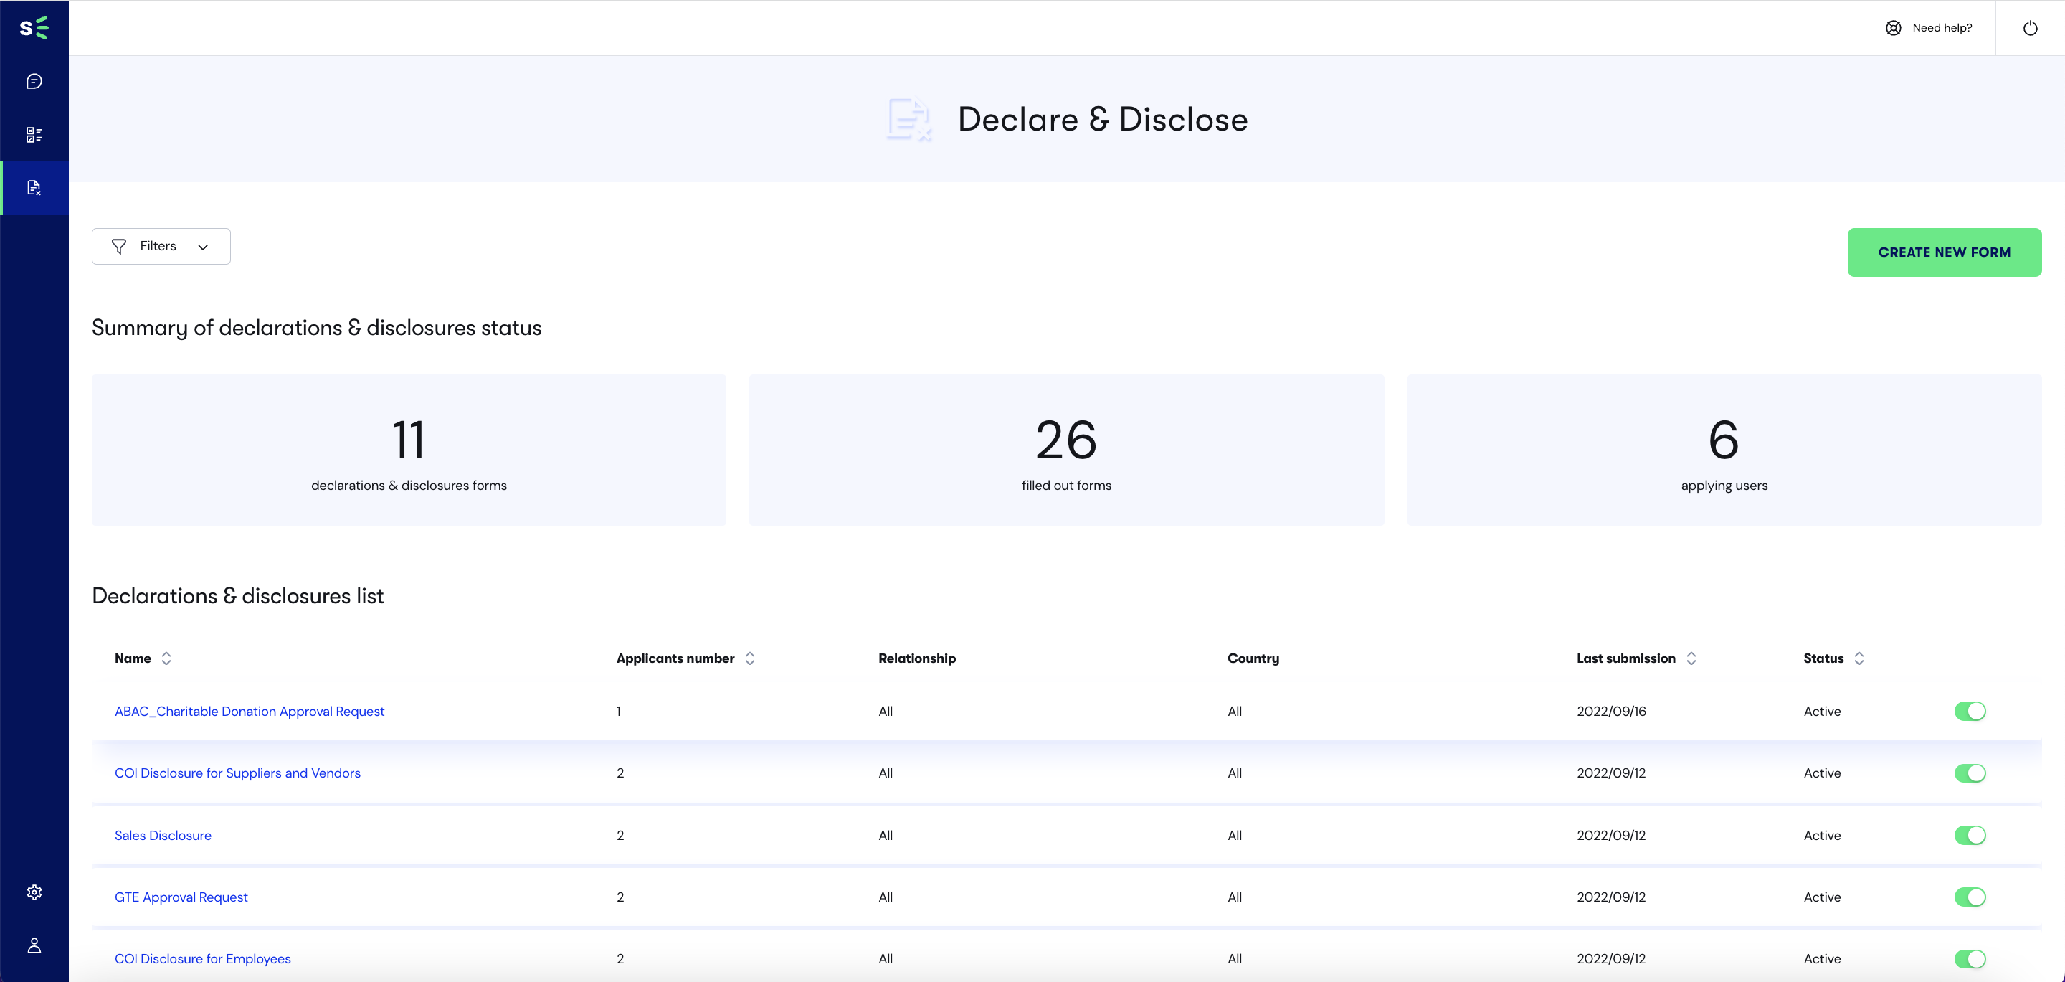Click the user/profile sidebar icon
This screenshot has width=2065, height=982.
pos(34,945)
